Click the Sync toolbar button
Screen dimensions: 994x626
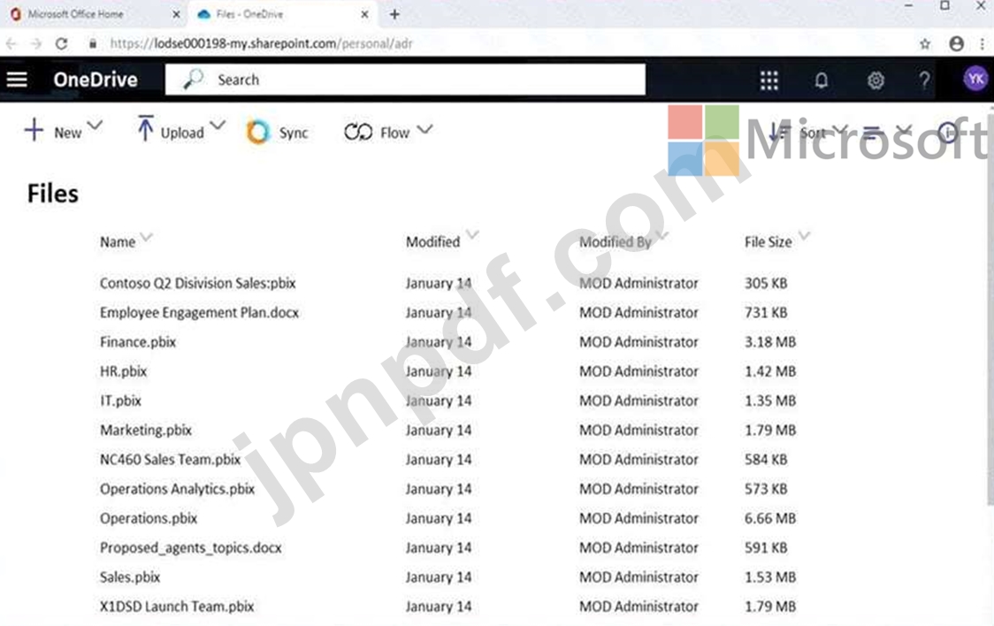point(277,133)
